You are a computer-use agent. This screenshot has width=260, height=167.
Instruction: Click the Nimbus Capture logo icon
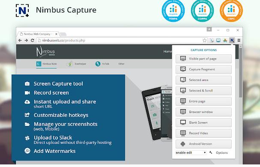(22, 10)
